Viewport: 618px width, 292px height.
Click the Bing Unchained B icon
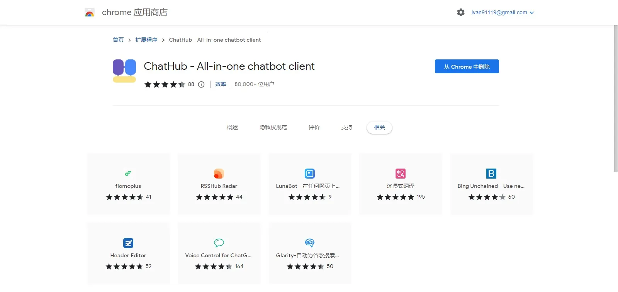tap(491, 174)
